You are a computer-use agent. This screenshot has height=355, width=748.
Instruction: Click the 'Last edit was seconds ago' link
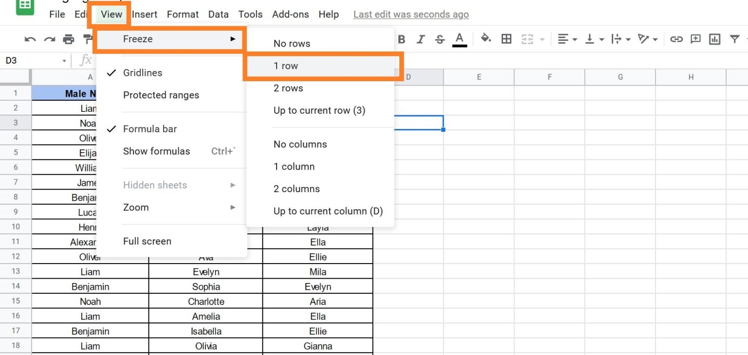coord(411,14)
